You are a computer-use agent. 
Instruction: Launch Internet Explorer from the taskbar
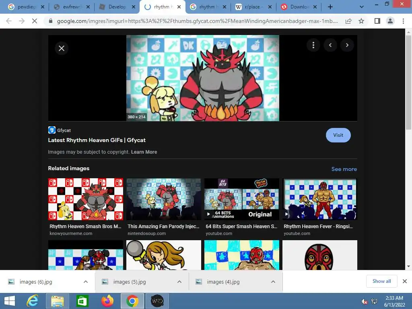(33, 301)
